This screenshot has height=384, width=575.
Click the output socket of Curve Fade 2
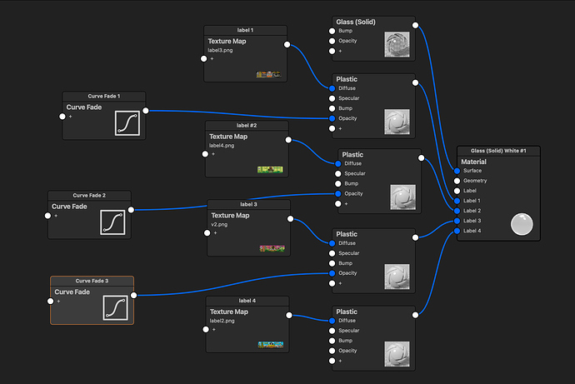point(132,210)
